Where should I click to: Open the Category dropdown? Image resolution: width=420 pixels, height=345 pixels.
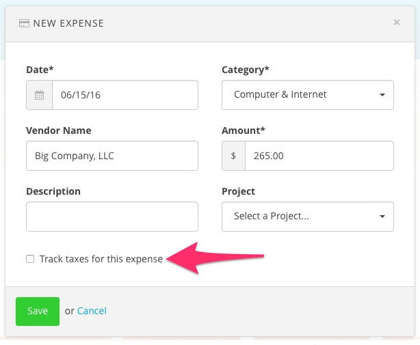pos(308,95)
